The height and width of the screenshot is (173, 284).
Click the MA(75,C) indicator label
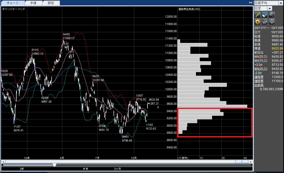point(261,61)
